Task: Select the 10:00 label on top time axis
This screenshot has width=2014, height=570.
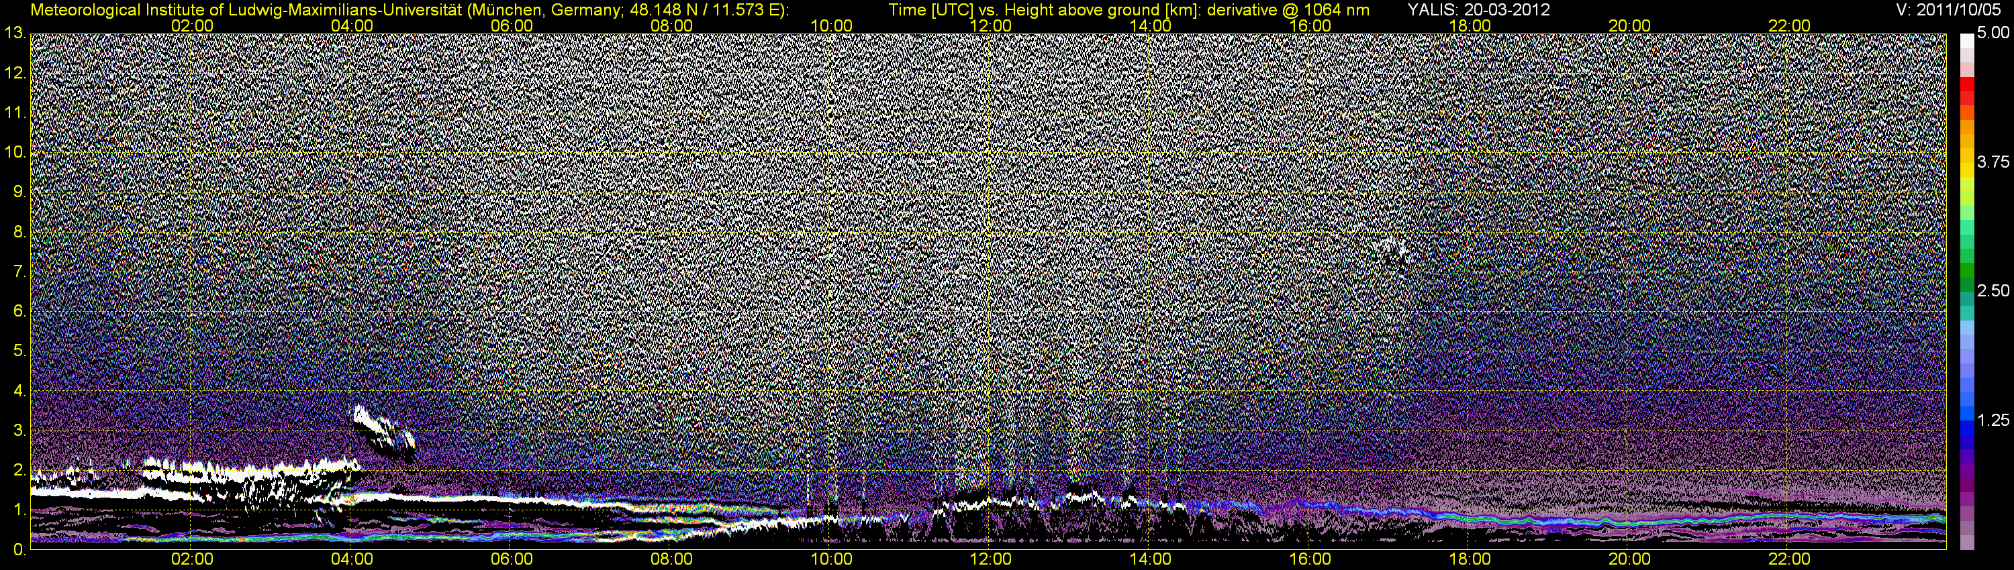Action: click(x=831, y=25)
